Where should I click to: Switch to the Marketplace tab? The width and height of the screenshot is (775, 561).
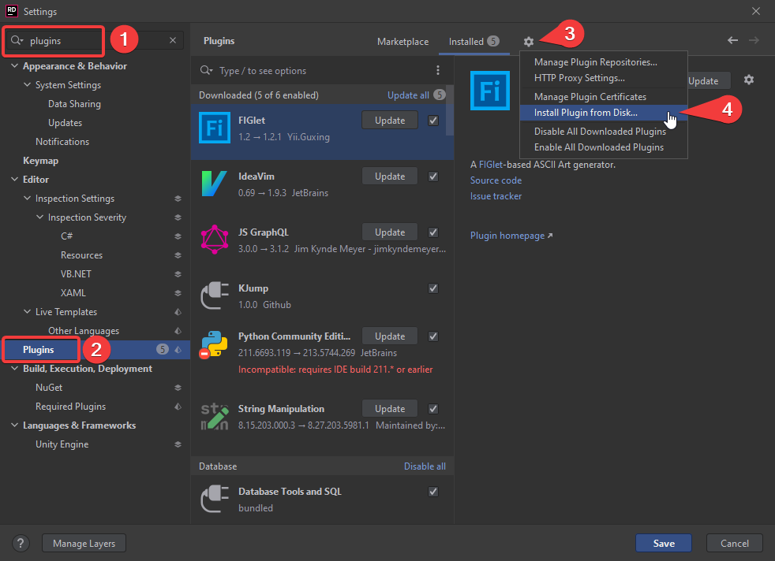point(402,41)
